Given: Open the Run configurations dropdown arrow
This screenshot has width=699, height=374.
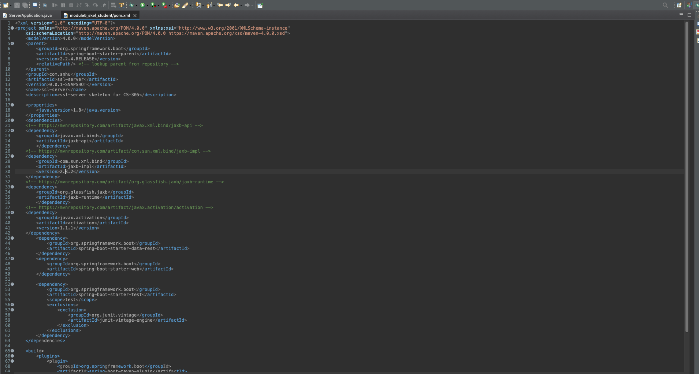Looking at the screenshot, I should coord(147,5).
